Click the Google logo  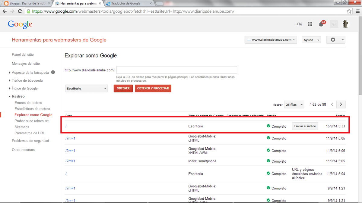click(20, 24)
